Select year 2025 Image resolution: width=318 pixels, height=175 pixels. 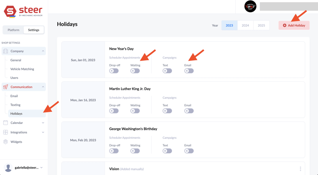[261, 25]
